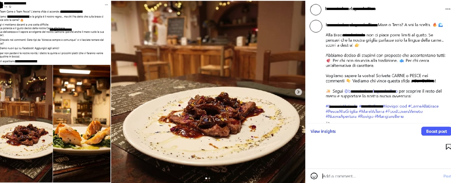Advance to the next carousel photo arrow

click(298, 92)
